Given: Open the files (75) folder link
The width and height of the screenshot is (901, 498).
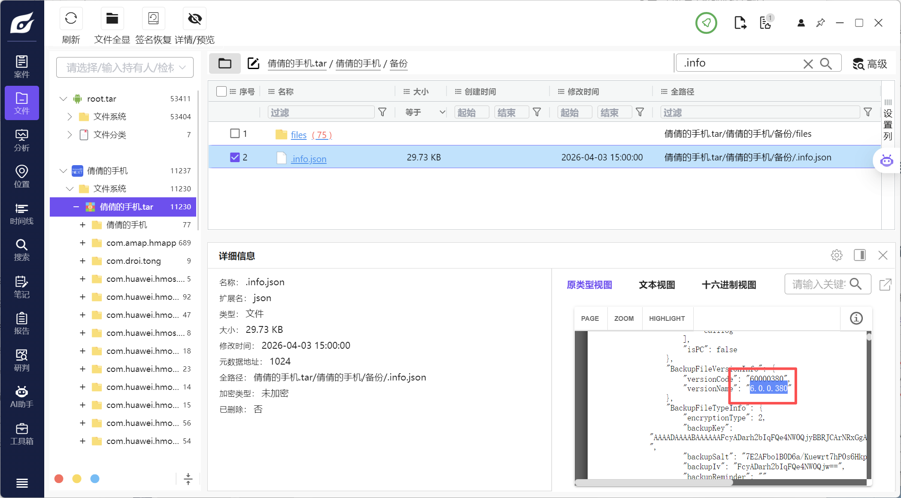Looking at the screenshot, I should click(x=299, y=135).
